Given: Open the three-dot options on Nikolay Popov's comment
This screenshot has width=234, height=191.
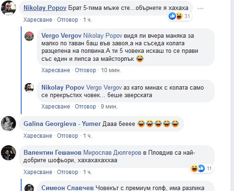Looking at the screenshot, I should pos(201,8).
